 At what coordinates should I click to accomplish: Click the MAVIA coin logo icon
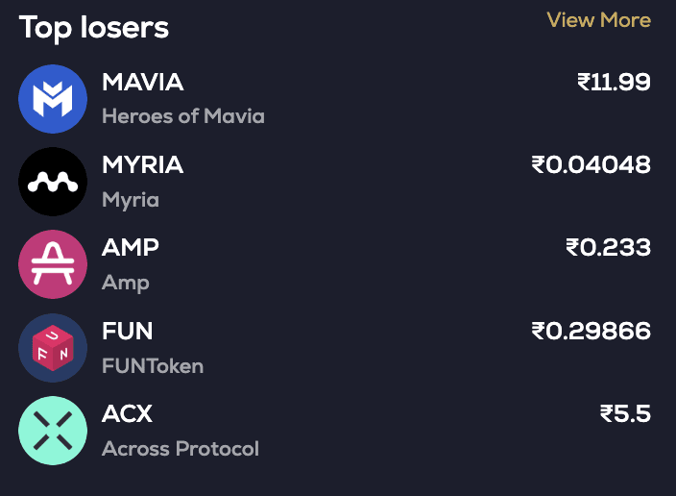pos(53,99)
